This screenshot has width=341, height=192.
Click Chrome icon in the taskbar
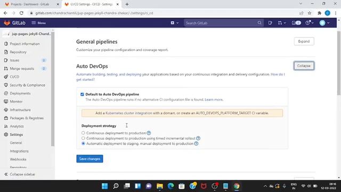(237, 186)
